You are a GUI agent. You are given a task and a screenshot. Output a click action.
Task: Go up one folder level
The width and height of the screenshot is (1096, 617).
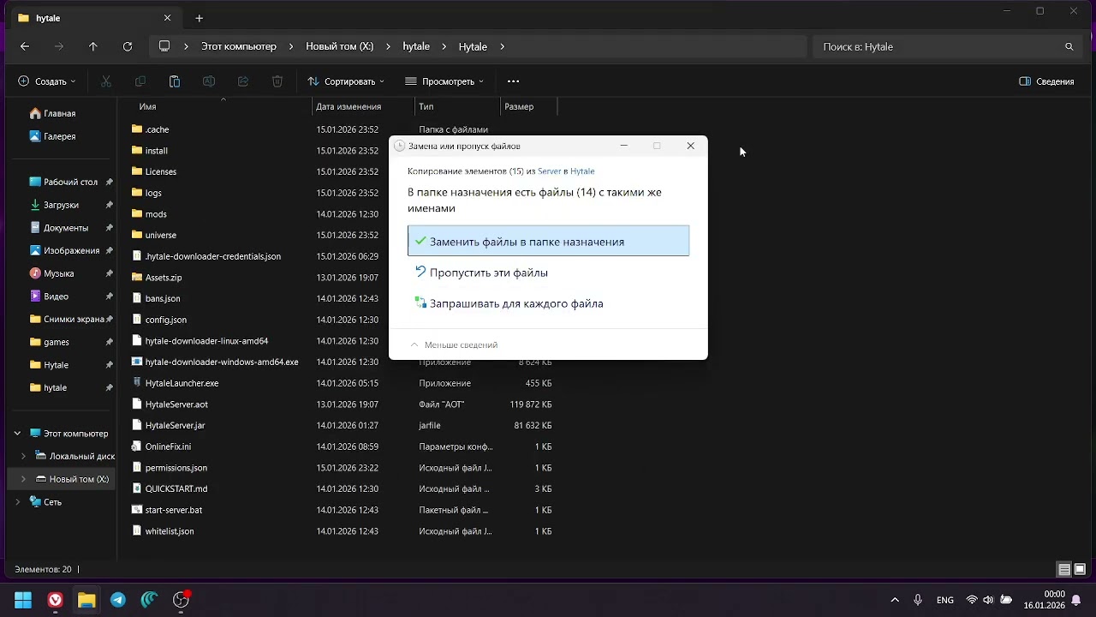tap(93, 47)
